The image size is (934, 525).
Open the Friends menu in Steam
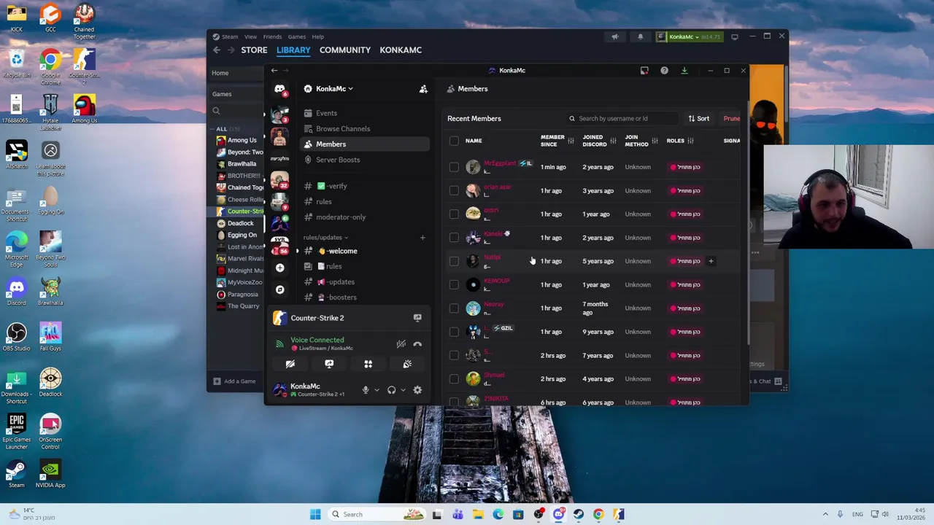(x=272, y=36)
